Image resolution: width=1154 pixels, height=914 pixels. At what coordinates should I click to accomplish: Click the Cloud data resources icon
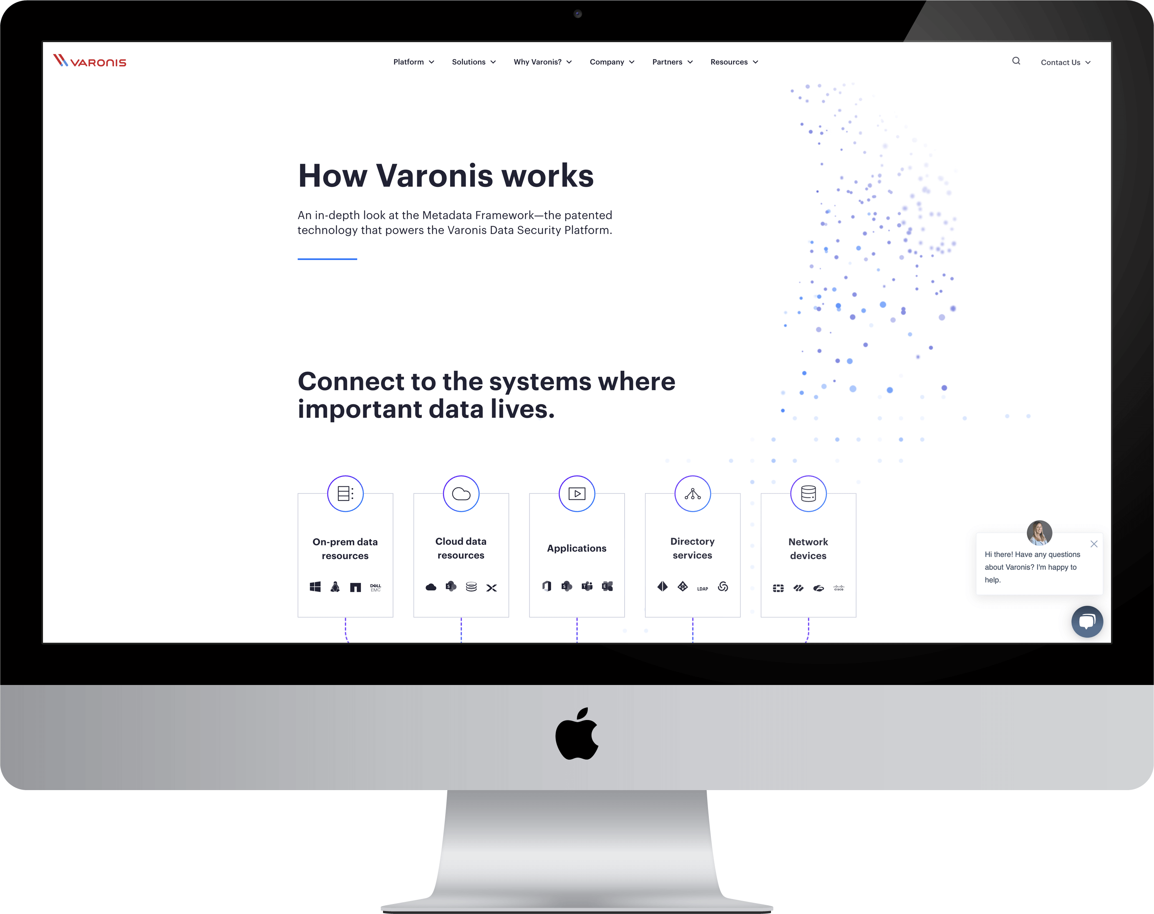point(461,494)
